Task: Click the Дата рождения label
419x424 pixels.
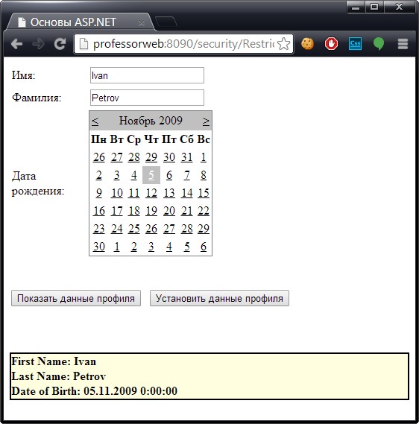Action: pos(38,183)
